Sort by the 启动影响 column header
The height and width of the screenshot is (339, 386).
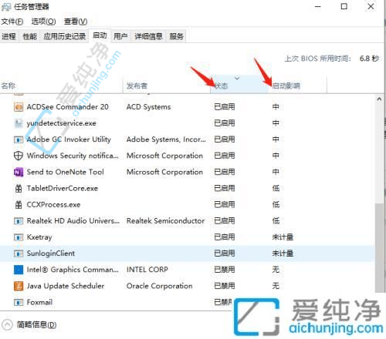click(298, 85)
